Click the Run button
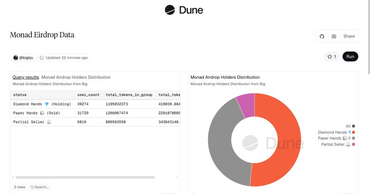Image resolution: width=370 pixels, height=194 pixels. coord(350,56)
